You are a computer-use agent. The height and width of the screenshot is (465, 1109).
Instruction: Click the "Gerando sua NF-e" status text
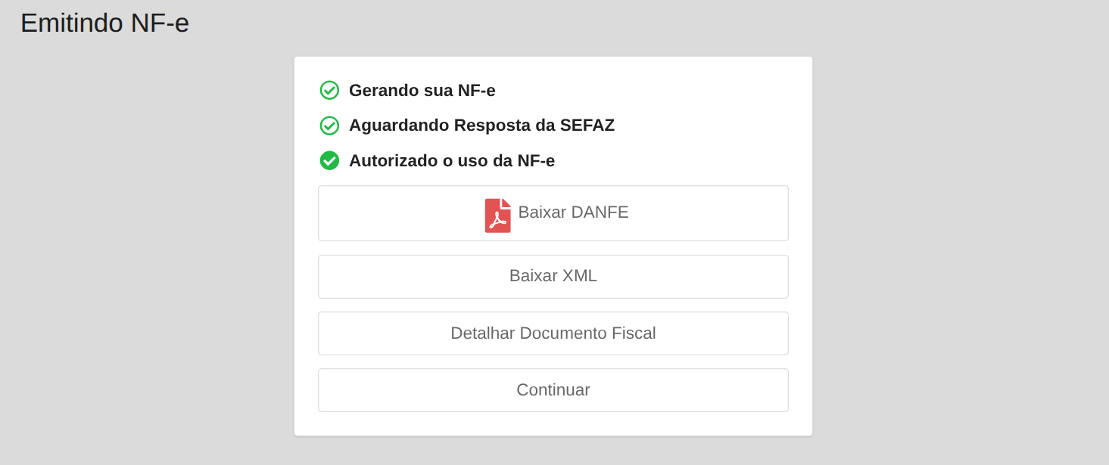click(422, 91)
